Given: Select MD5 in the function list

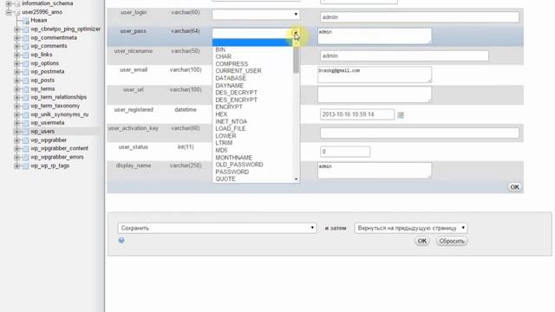Looking at the screenshot, I should point(221,150).
